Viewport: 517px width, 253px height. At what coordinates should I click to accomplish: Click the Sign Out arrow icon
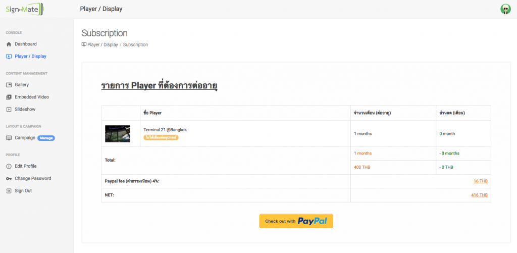click(x=9, y=191)
